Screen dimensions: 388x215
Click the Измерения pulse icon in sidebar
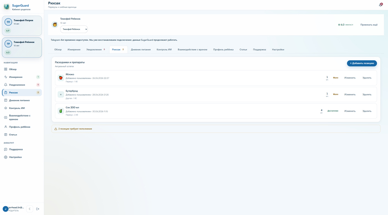(x=6, y=77)
